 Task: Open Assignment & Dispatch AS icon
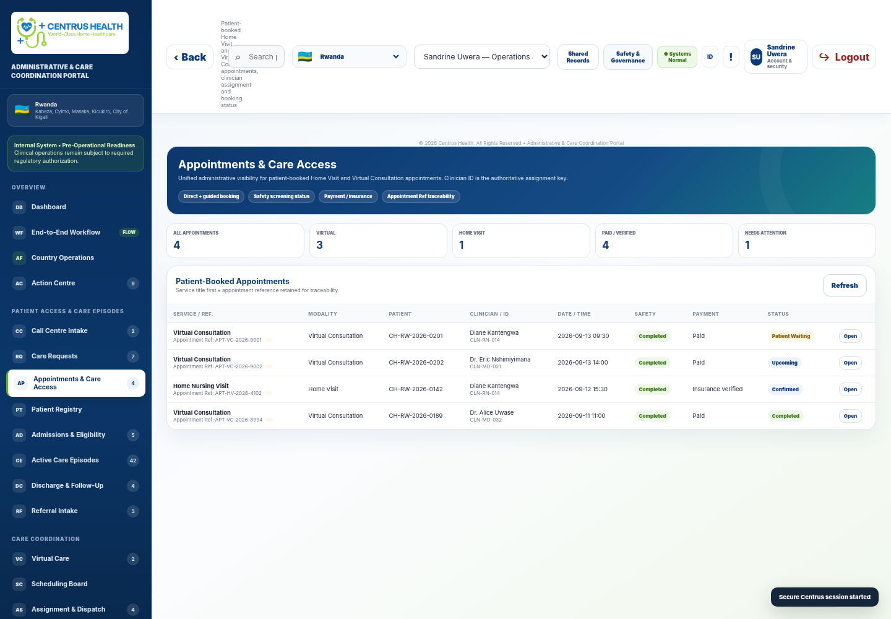coord(19,610)
